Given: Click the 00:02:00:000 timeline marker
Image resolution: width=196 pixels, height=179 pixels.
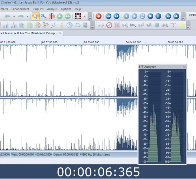Looking at the screenshot, I should 50,42.
